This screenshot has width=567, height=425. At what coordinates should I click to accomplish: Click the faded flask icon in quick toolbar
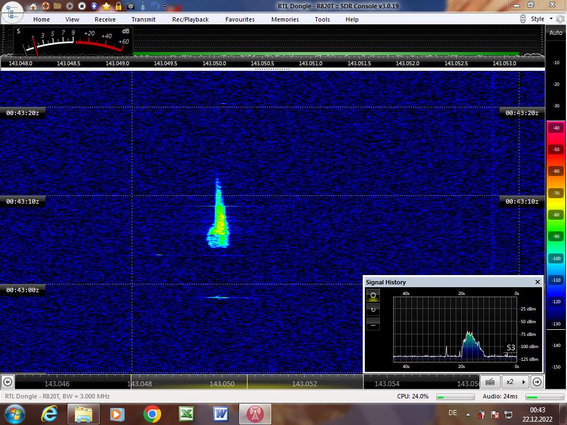point(143,6)
